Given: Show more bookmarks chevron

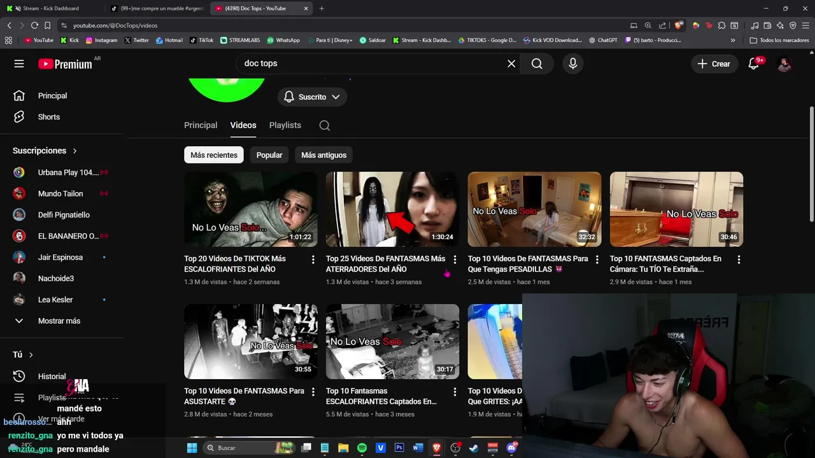Looking at the screenshot, I should 733,40.
